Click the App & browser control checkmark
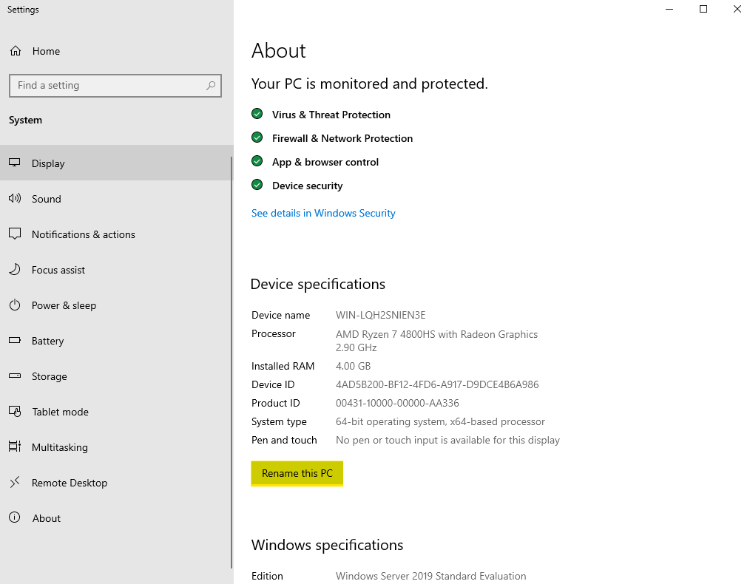The height and width of the screenshot is (584, 750). 257,161
